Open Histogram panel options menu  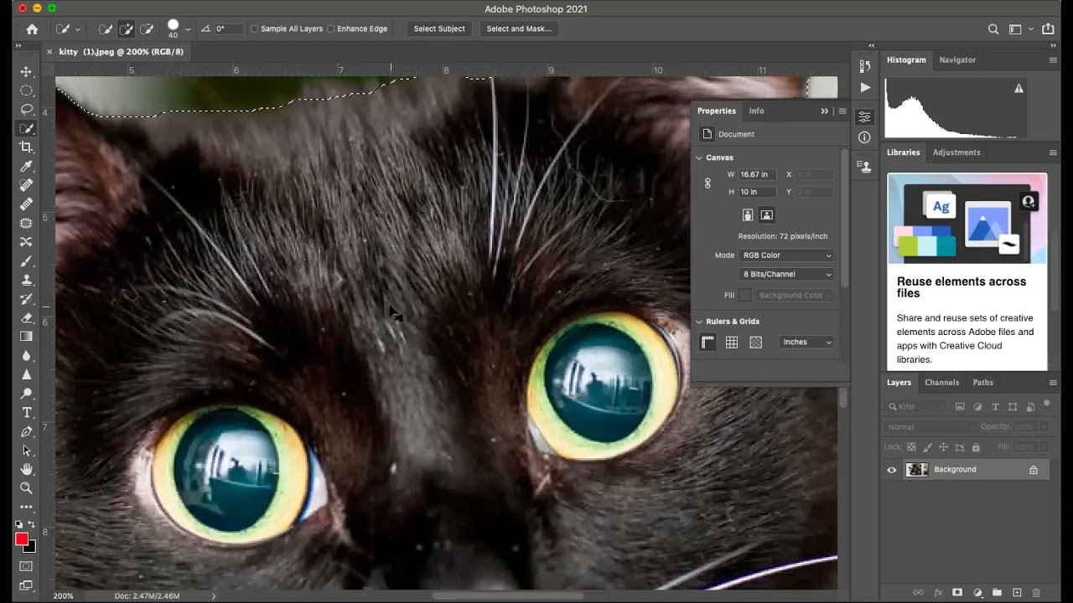tap(1053, 60)
